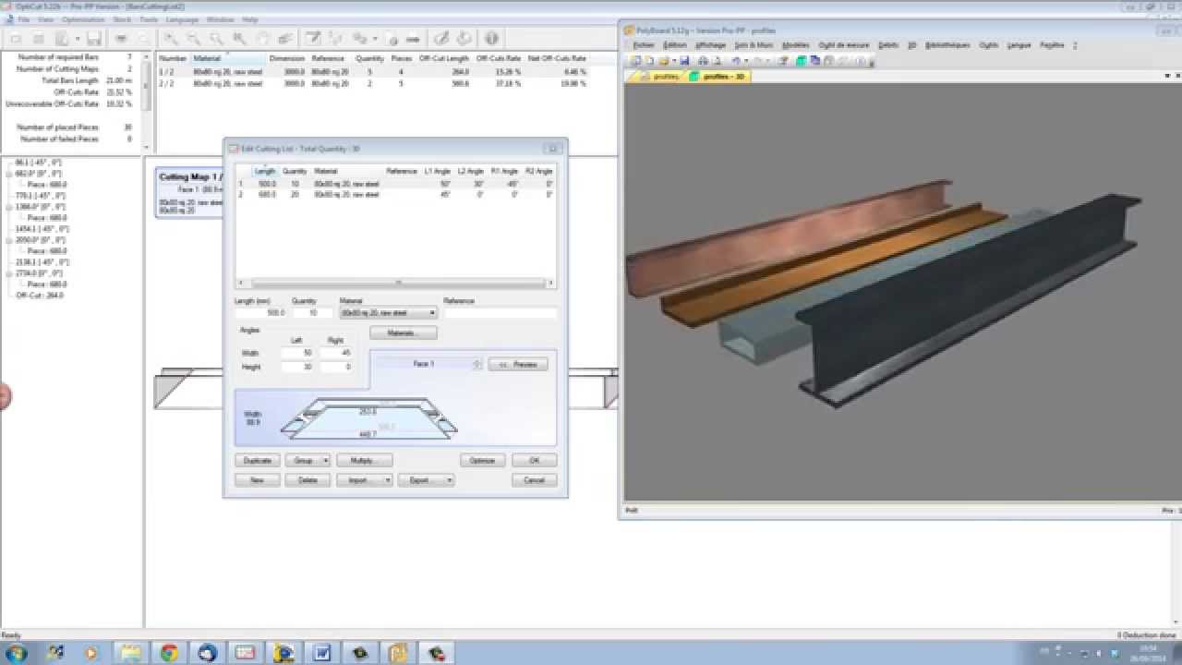Collapse the 1368.0 tree node in left panel

click(8, 207)
